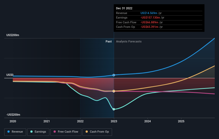Click the orange Cash From Op legend dot
This screenshot has height=139, width=219.
87,132
